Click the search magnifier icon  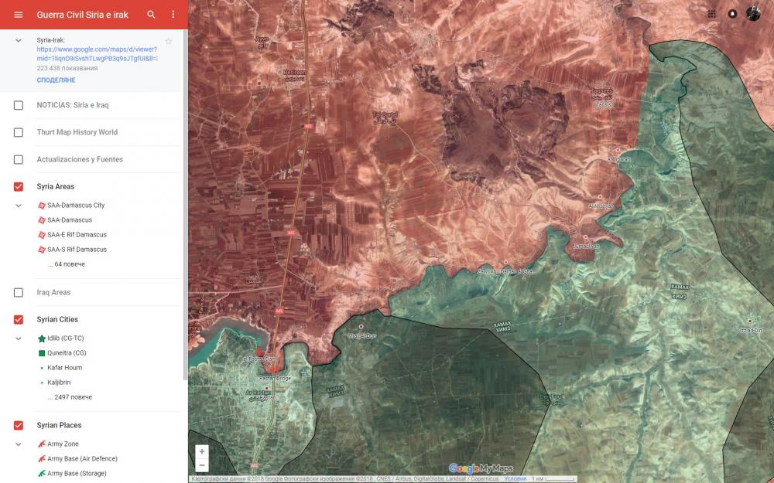tap(152, 15)
